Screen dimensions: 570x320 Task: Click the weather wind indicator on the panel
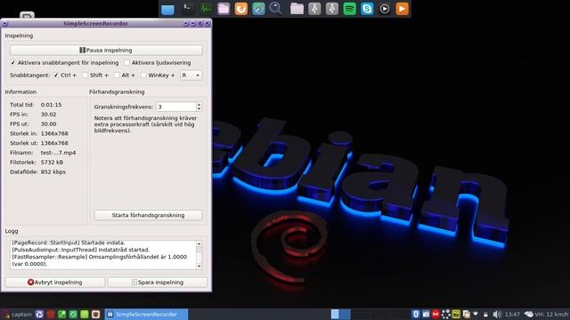(546, 314)
